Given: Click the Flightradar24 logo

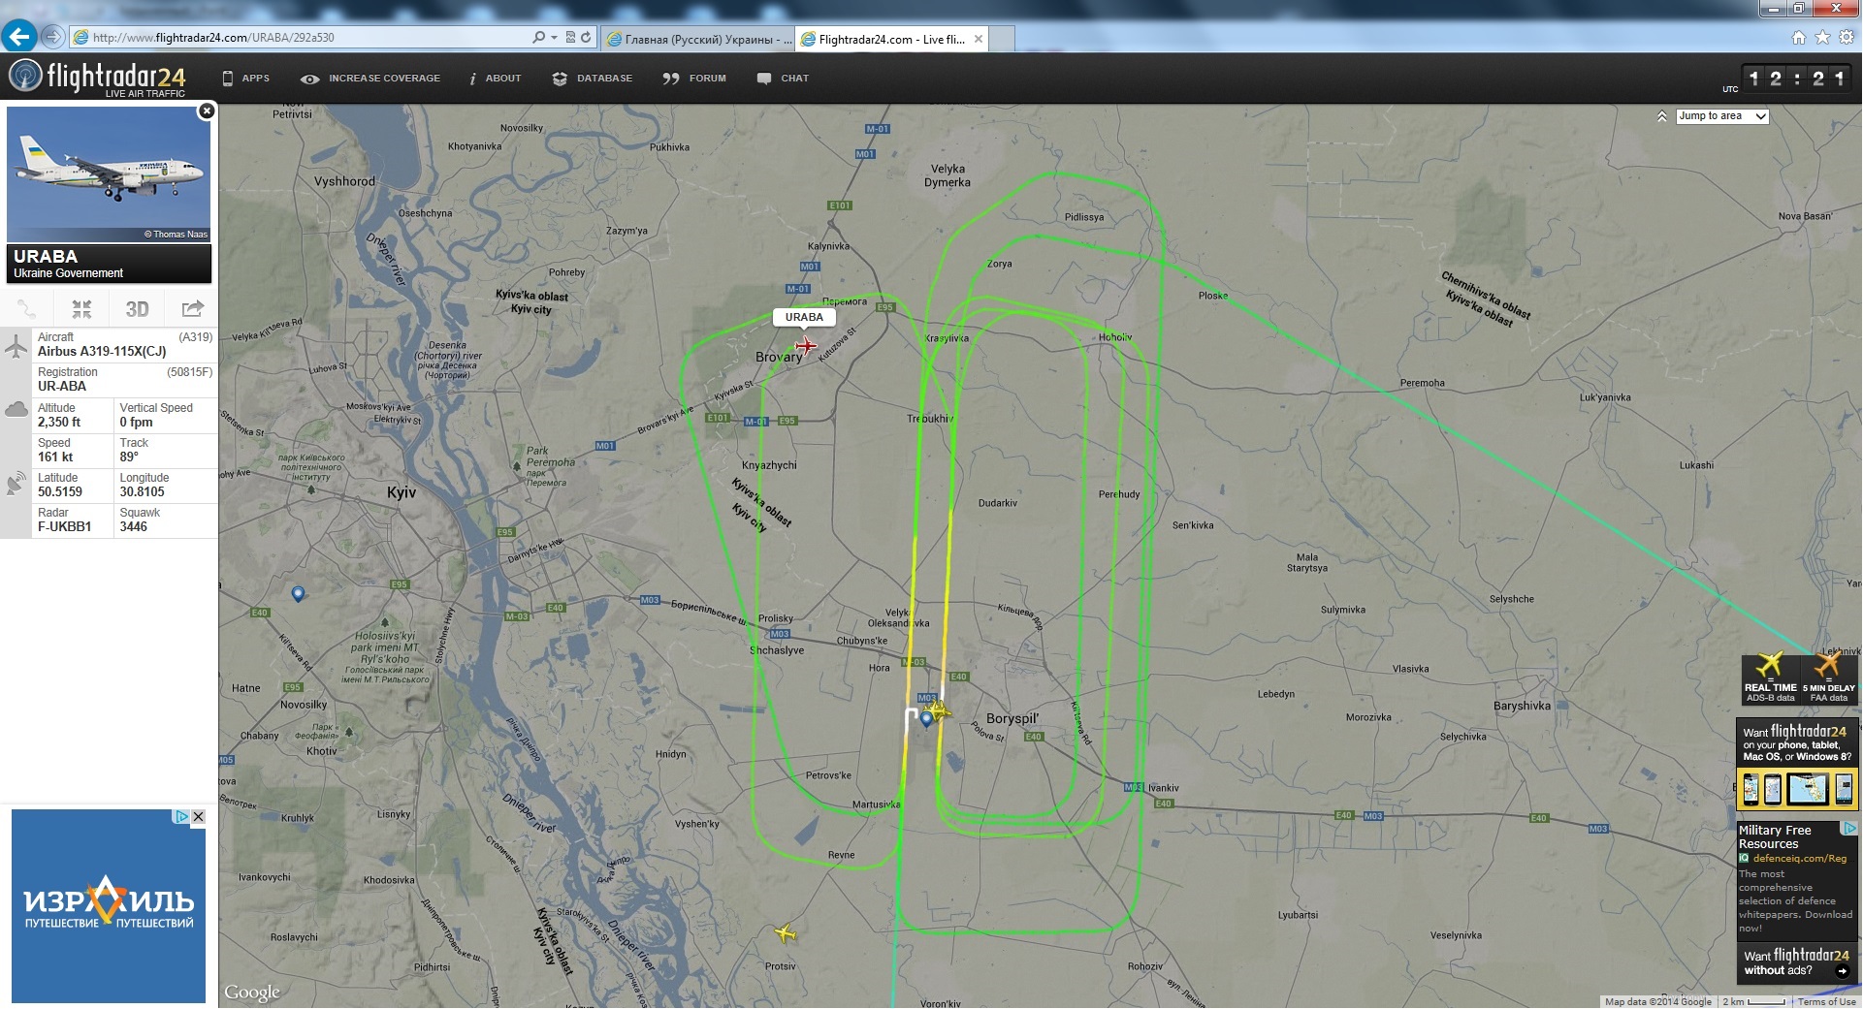Looking at the screenshot, I should (97, 78).
